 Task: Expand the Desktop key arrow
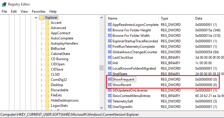(x=41, y=85)
